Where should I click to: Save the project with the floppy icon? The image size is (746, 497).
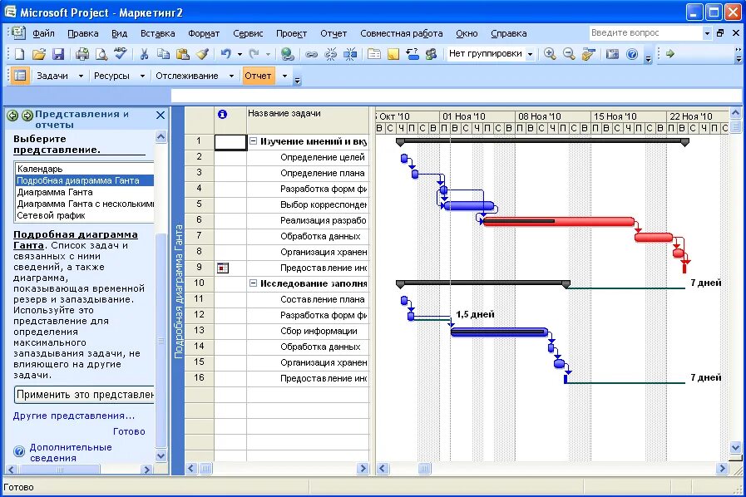click(58, 54)
